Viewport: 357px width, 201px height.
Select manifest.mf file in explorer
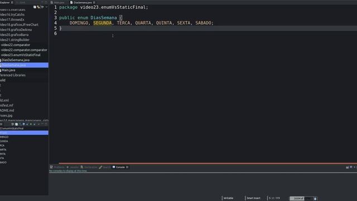click(7, 106)
